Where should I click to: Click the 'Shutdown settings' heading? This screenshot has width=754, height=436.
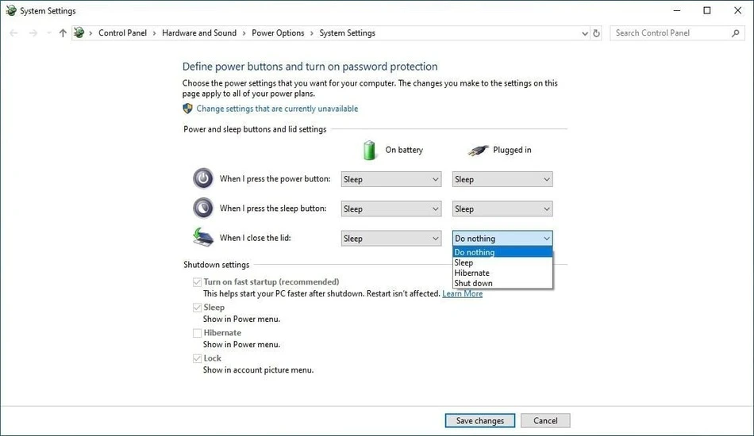[217, 265]
